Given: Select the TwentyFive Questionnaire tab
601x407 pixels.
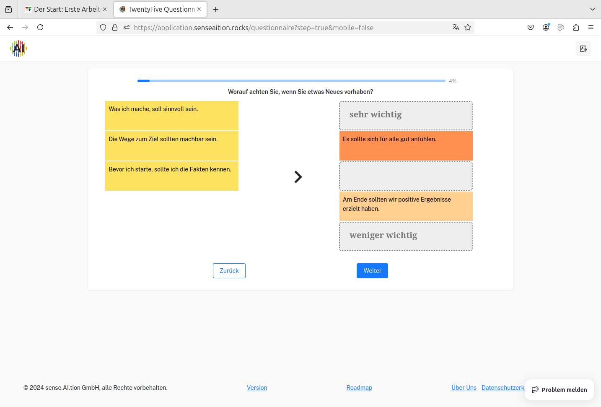Looking at the screenshot, I should tap(161, 9).
